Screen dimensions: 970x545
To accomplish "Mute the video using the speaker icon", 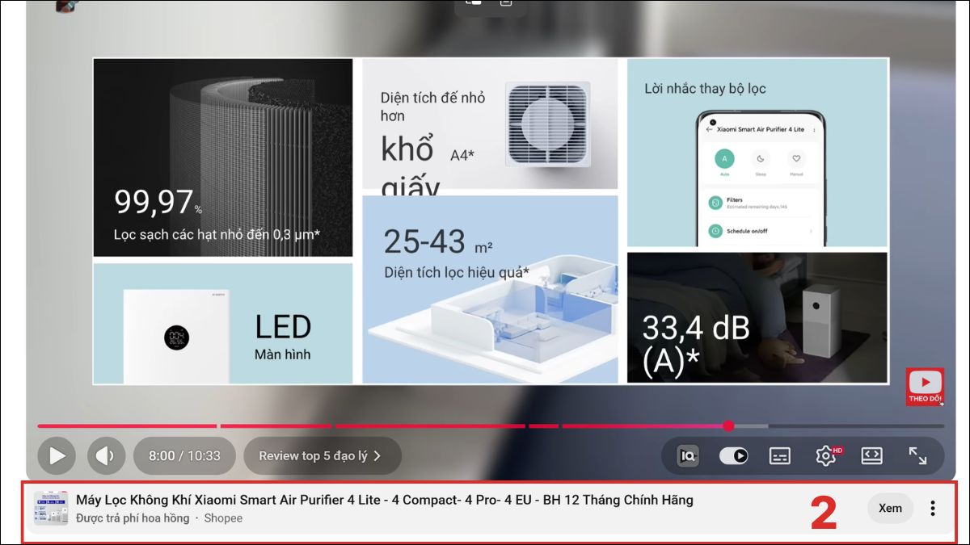I will click(106, 456).
